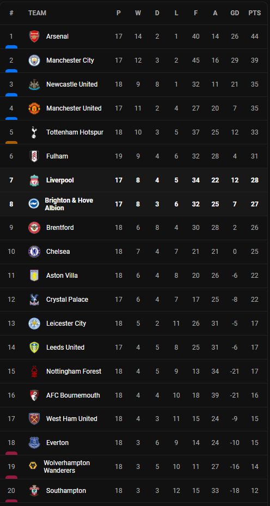Click the blue position marker under rank 1
This screenshot has height=506, width=270.
click(11, 47)
